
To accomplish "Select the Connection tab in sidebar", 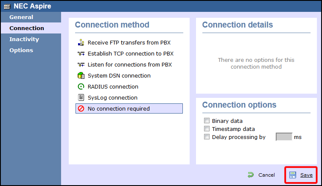I will [27, 28].
